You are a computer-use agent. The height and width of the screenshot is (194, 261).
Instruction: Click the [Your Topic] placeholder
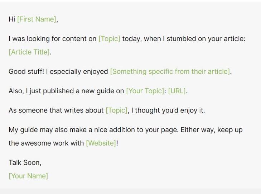(x=145, y=91)
